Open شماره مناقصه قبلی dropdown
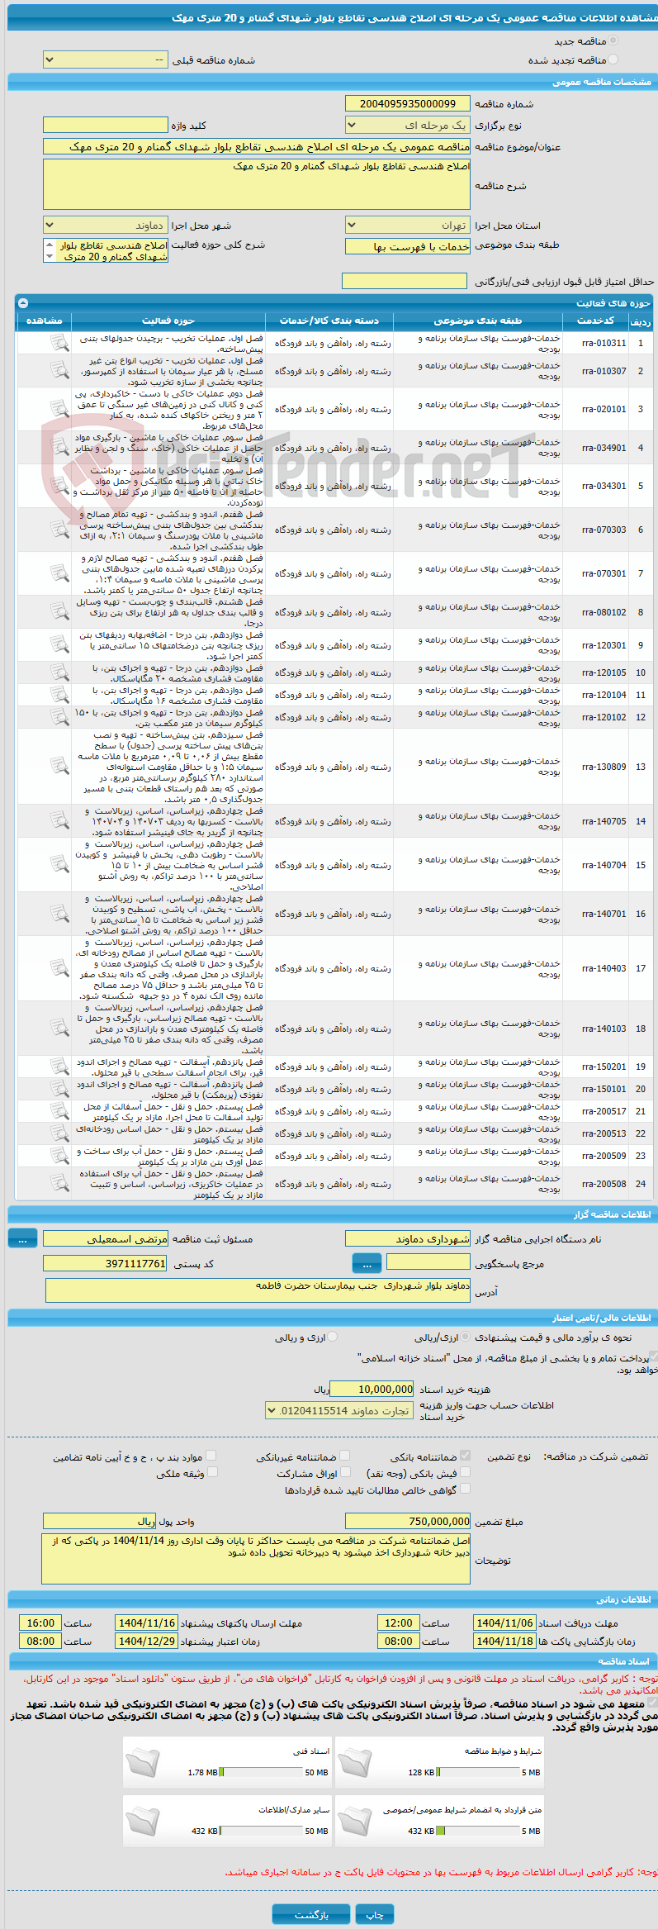Viewport: 658px width, 1929px height. [x=105, y=60]
